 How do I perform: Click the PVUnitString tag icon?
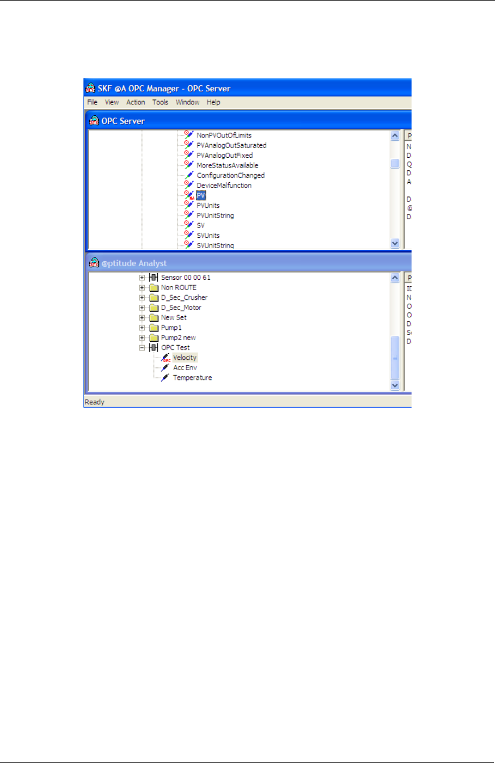pyautogui.click(x=189, y=215)
